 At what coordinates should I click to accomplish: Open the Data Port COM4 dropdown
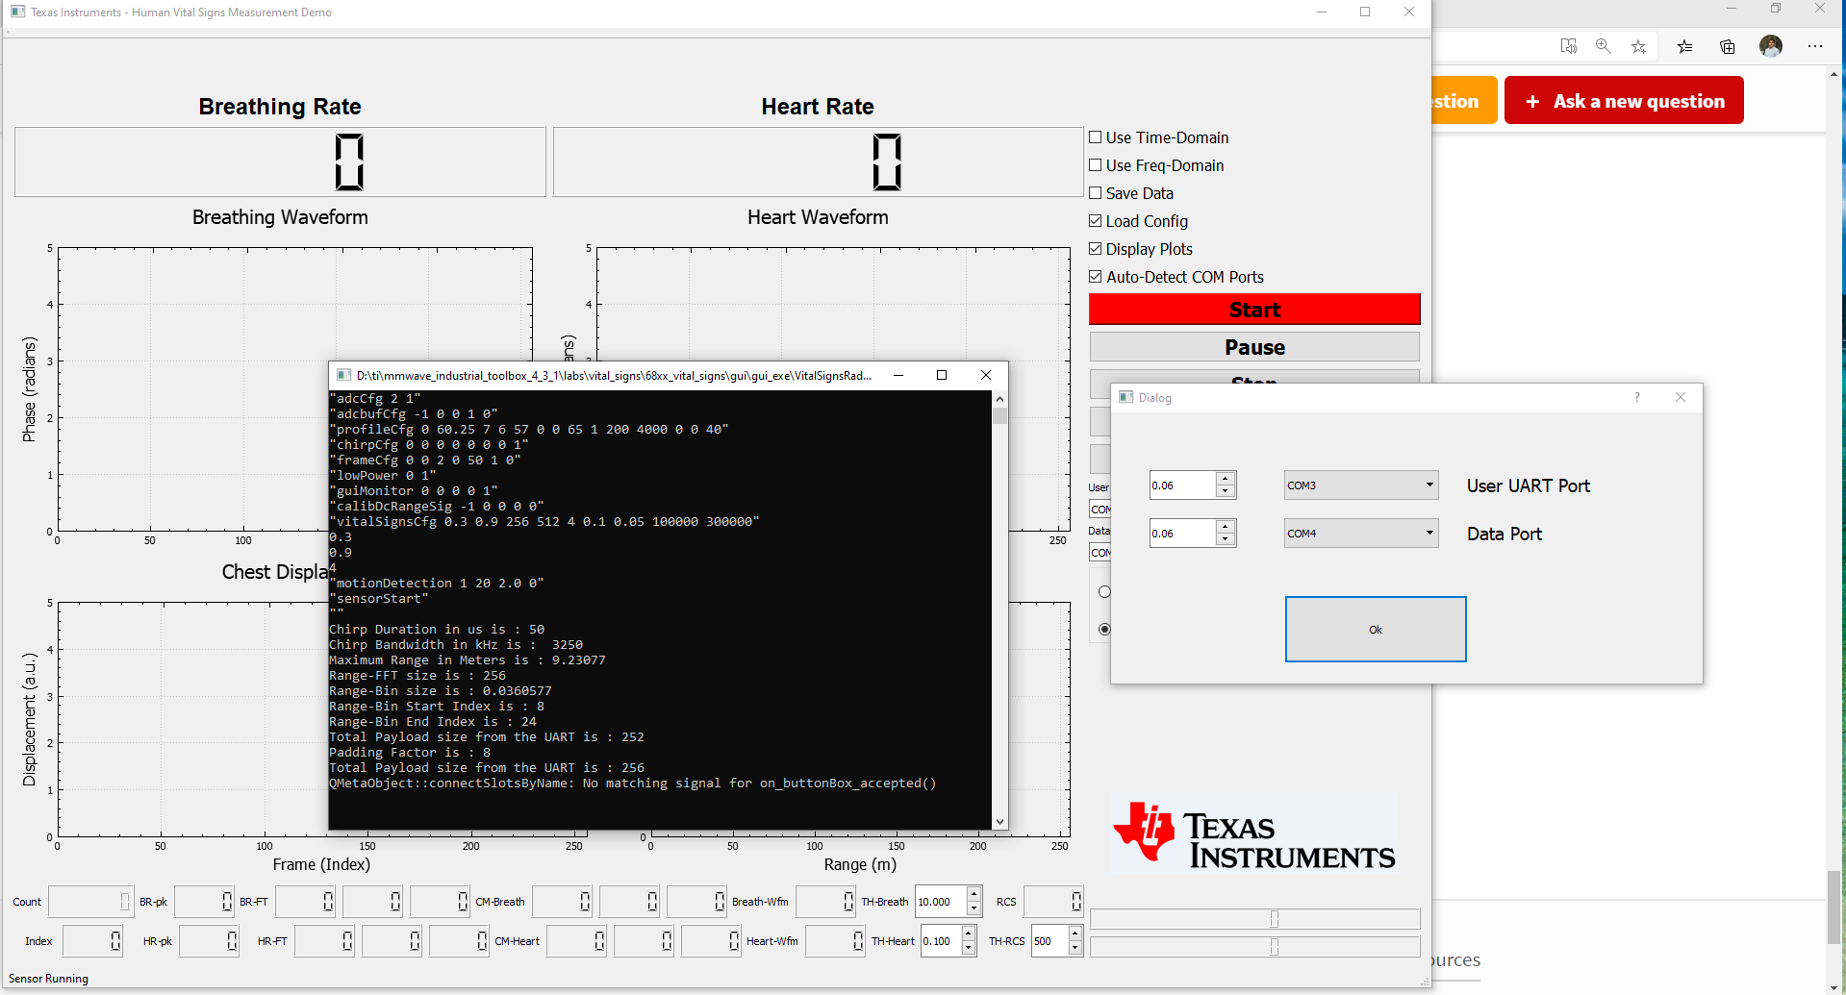(1361, 534)
